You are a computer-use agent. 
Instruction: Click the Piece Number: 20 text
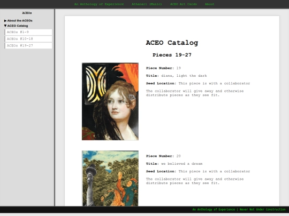pyautogui.click(x=163, y=156)
